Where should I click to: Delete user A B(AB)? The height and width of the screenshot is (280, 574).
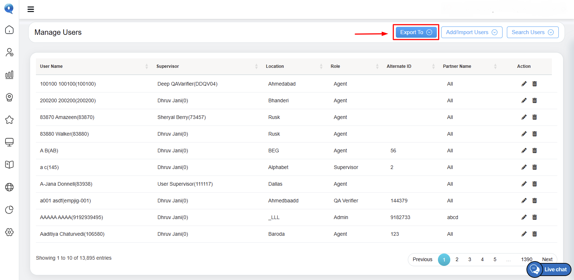tap(534, 151)
